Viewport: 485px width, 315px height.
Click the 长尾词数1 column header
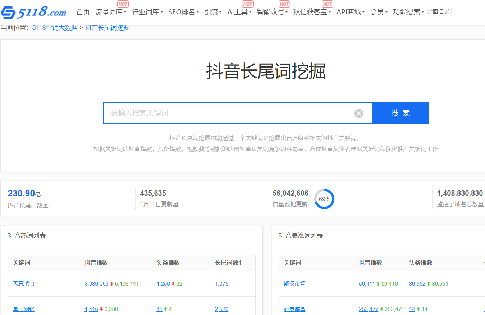tap(228, 263)
